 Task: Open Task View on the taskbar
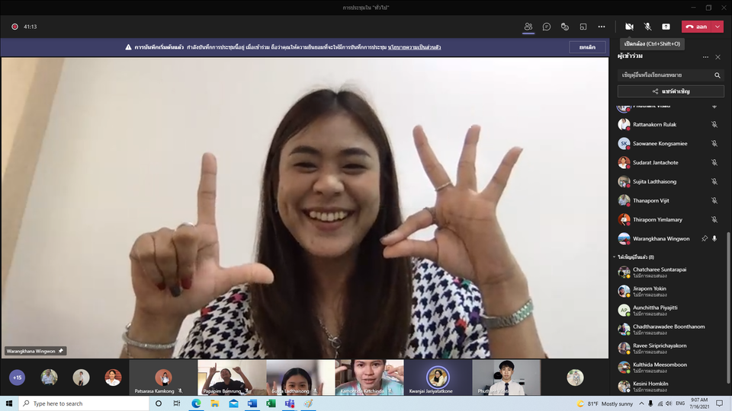click(x=176, y=403)
